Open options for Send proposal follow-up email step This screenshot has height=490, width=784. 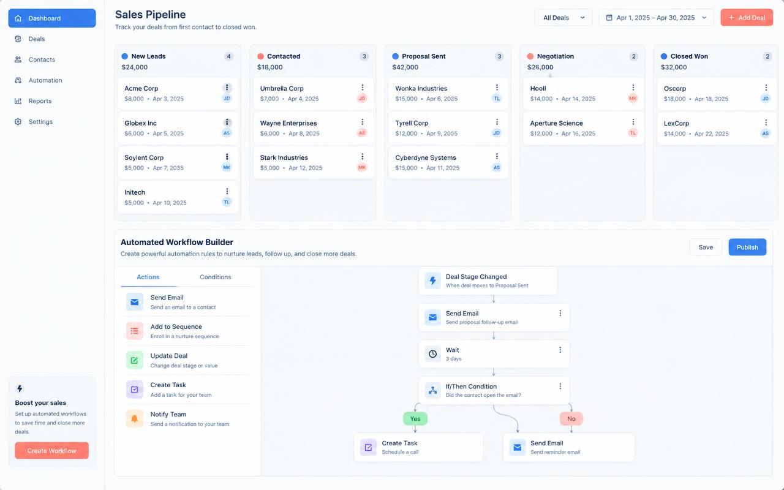[560, 313]
